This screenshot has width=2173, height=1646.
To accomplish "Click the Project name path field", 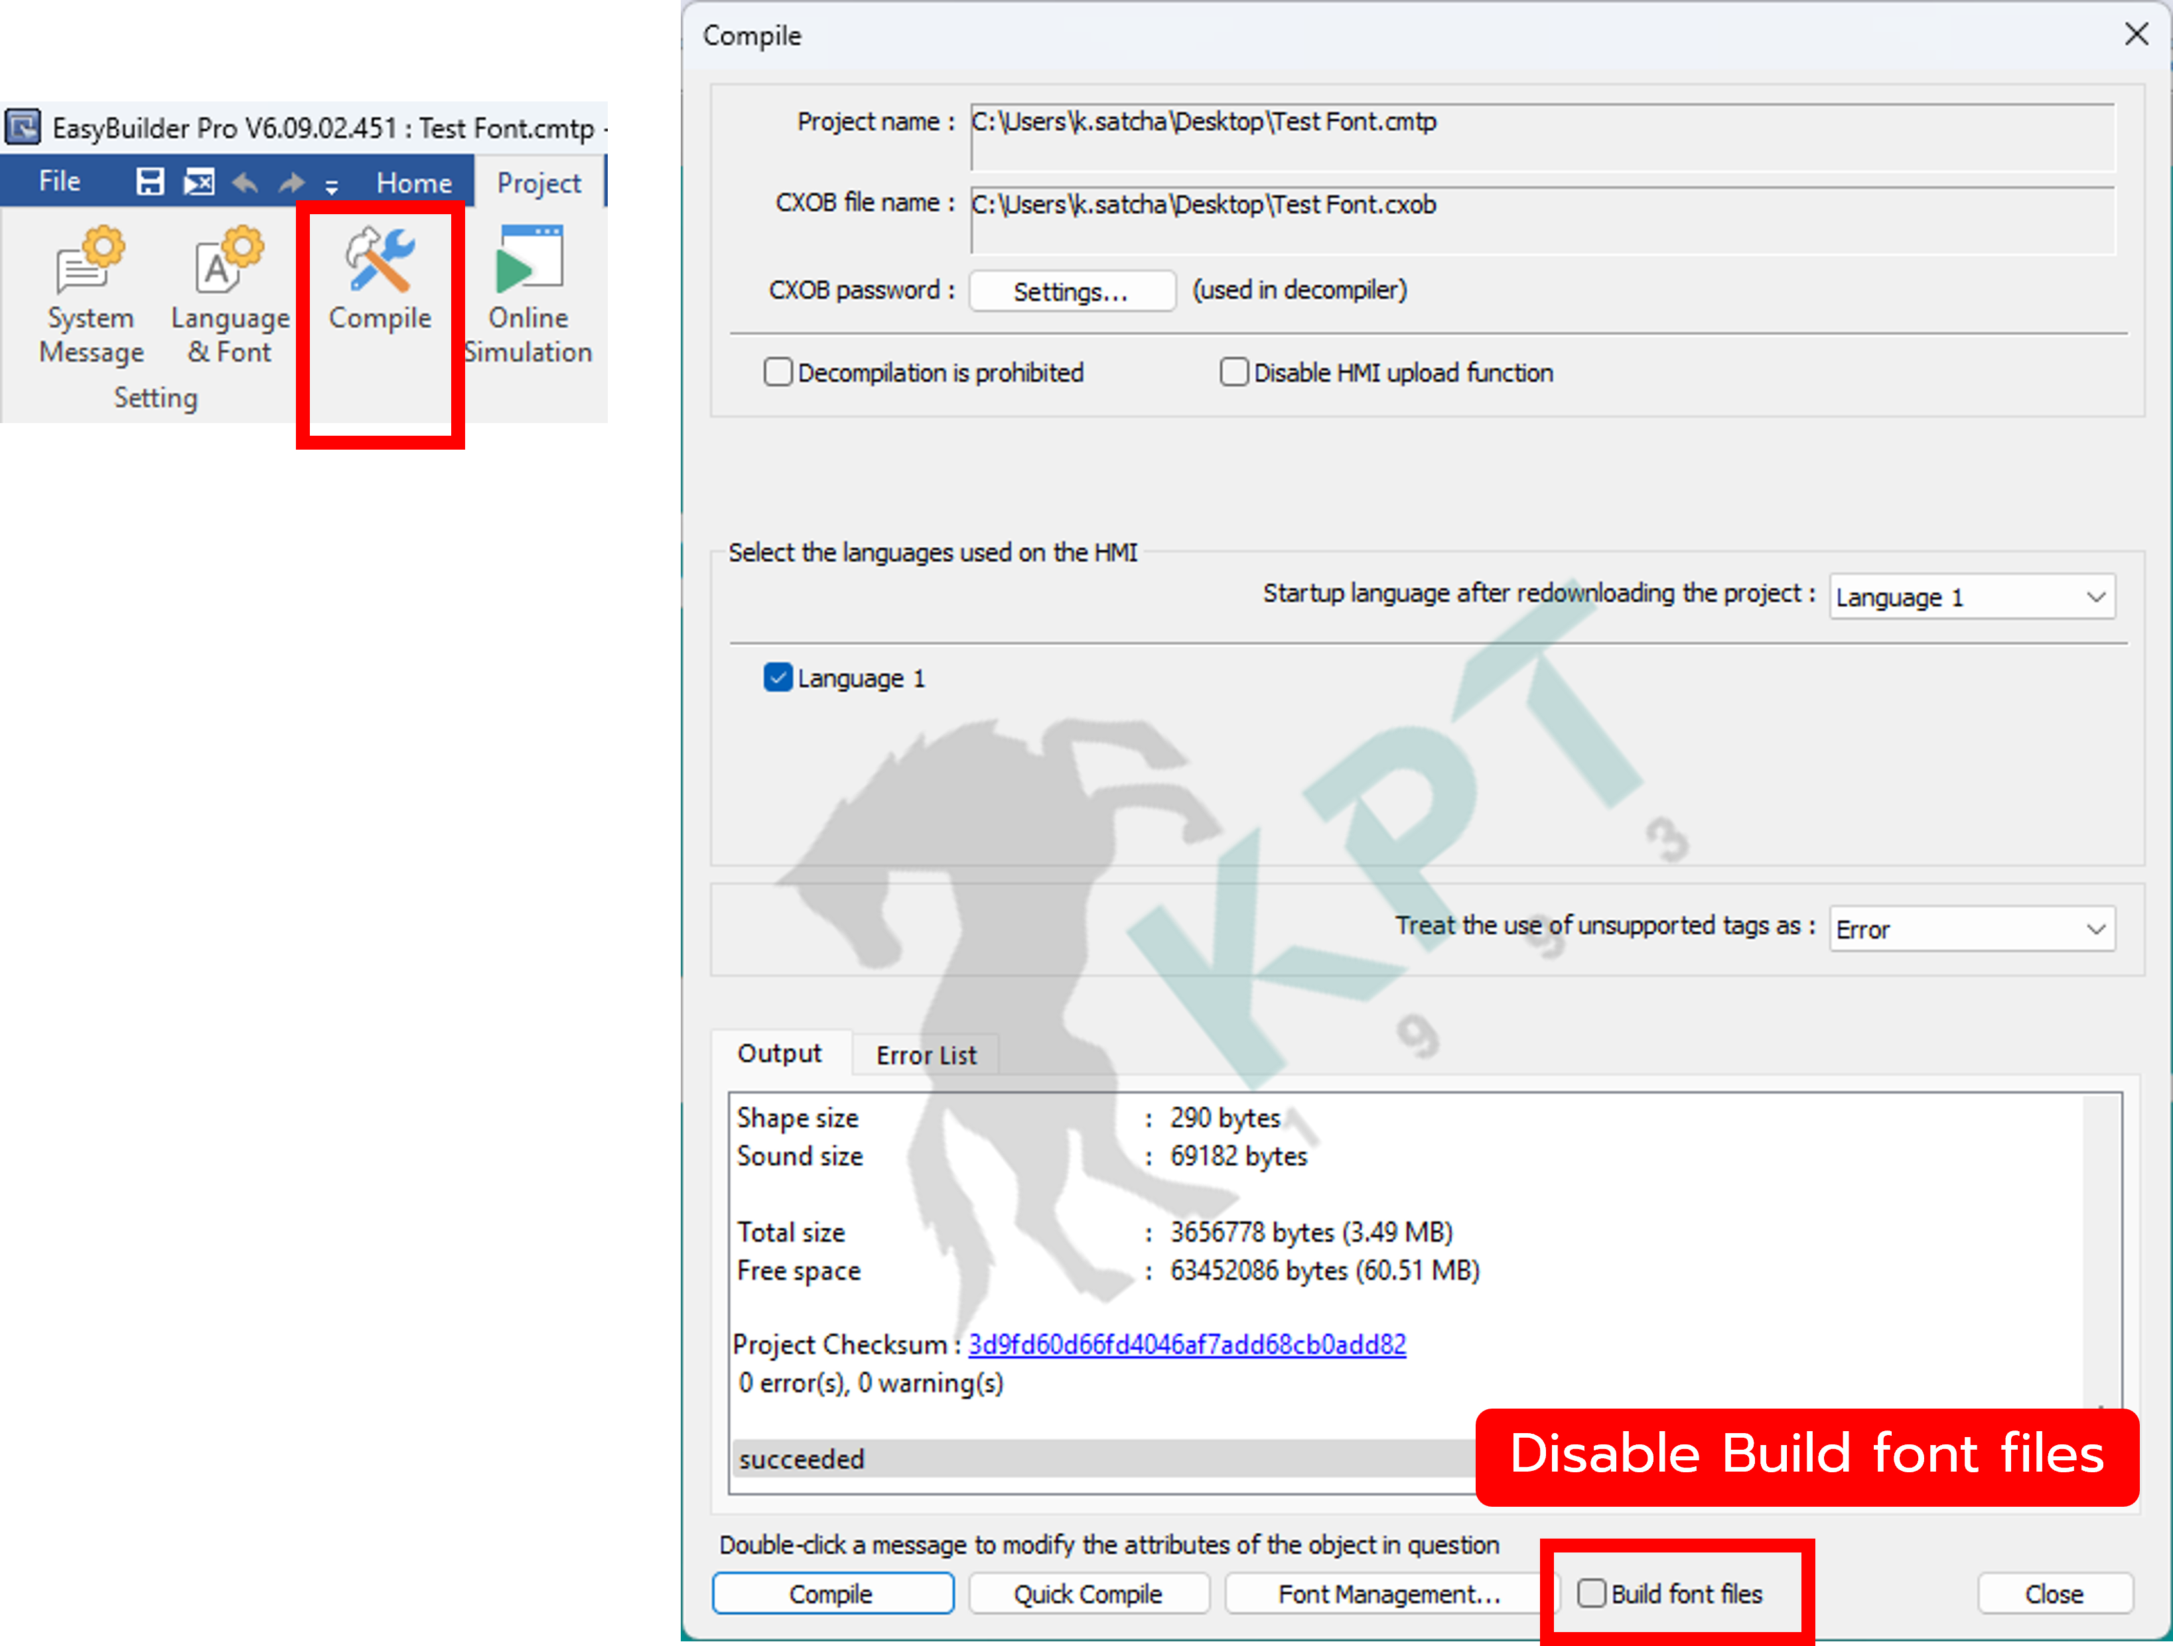I will [1542, 137].
